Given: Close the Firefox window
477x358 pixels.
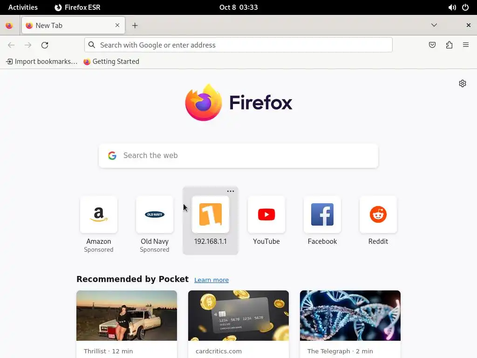Looking at the screenshot, I should pos(469,25).
